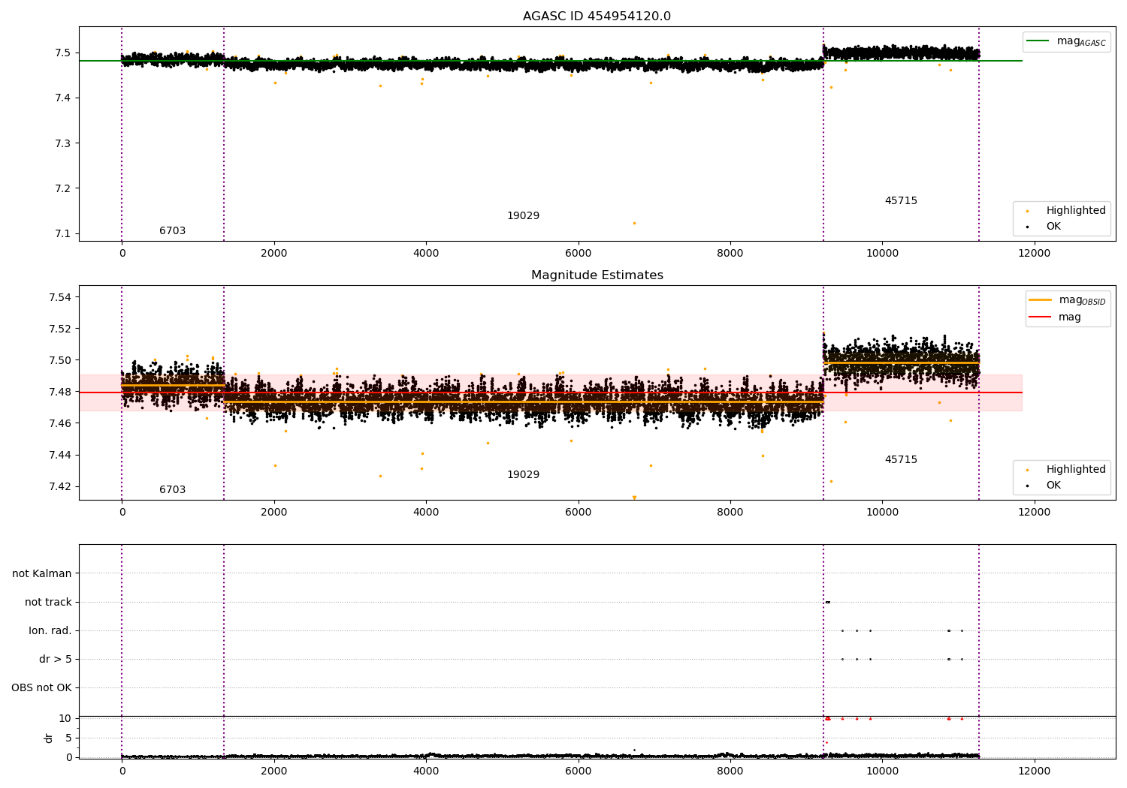Click the 5 tick on the dr axis

(69, 738)
